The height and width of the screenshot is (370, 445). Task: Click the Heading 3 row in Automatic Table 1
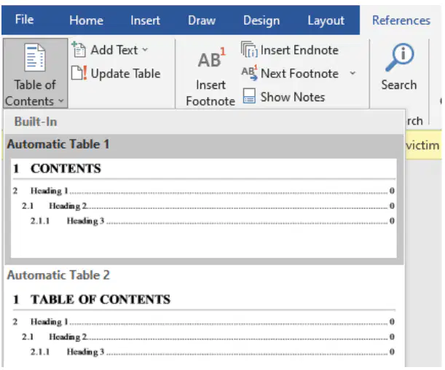212,221
